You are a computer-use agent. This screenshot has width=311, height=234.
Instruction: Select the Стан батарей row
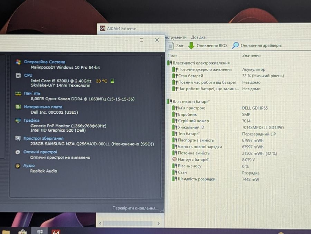click(x=228, y=76)
